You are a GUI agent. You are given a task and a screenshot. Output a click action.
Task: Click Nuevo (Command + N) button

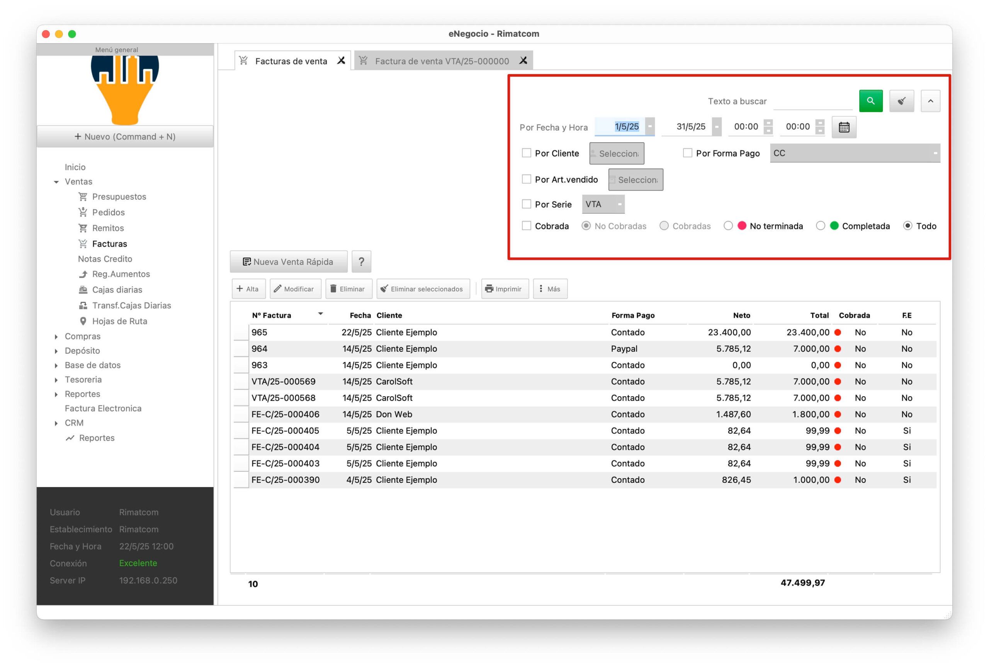[x=125, y=136]
